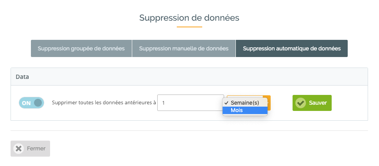Click the orange underline beneath the title
Screen dimensions: 379x166
click(189, 27)
